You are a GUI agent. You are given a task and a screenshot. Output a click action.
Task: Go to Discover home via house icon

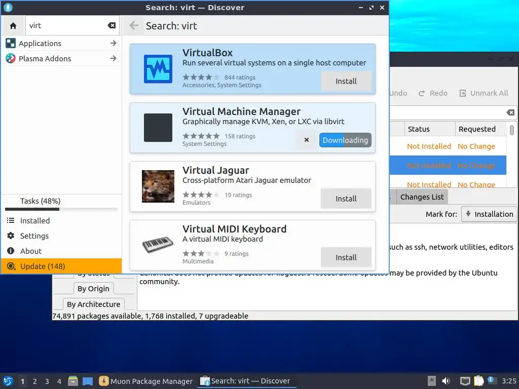click(x=13, y=25)
